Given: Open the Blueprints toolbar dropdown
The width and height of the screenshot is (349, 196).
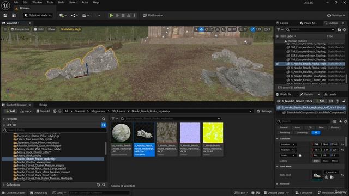Looking at the screenshot, I should 74,16.
